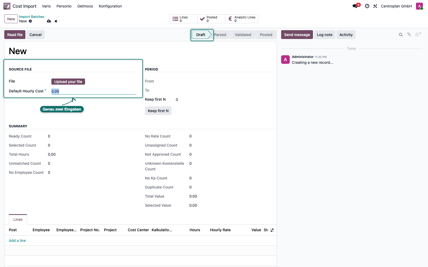Image resolution: width=428 pixels, height=267 pixels.
Task: Click the Read file button
Action: 15,35
